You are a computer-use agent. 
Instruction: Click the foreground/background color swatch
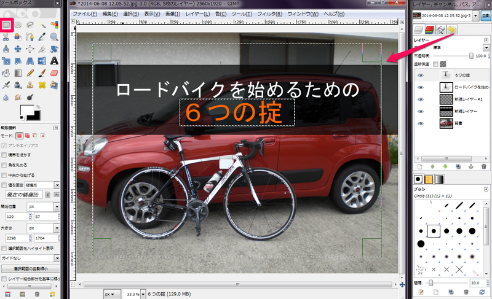pos(30,112)
